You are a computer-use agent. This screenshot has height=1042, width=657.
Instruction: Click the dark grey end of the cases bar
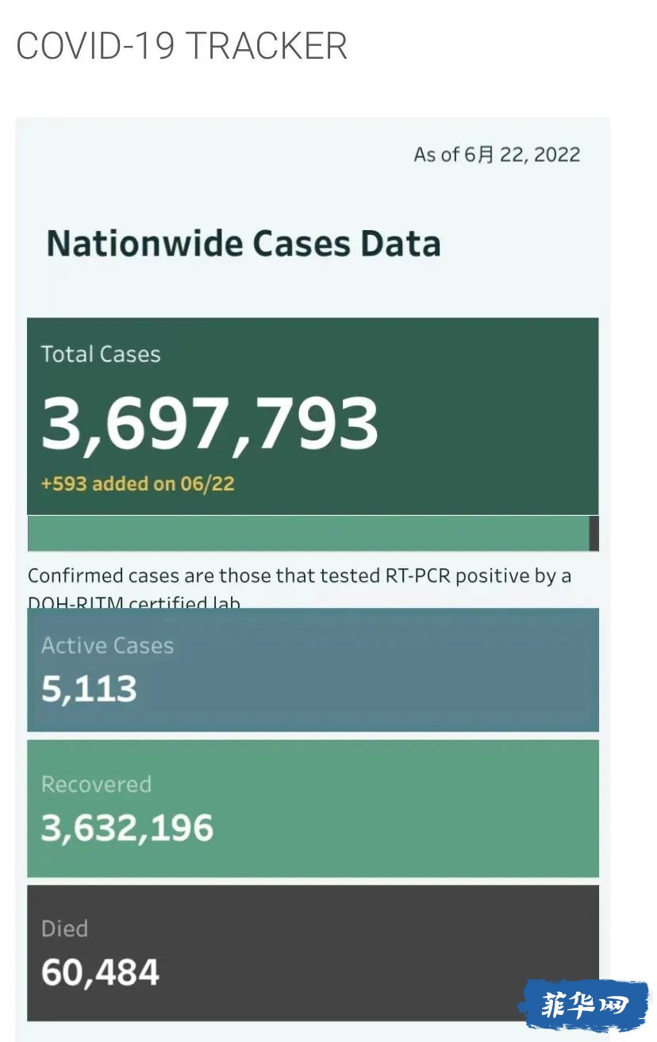point(594,533)
